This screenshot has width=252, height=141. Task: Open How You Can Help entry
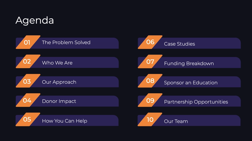pos(67,121)
